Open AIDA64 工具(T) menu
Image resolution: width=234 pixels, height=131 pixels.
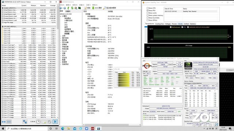88,5
